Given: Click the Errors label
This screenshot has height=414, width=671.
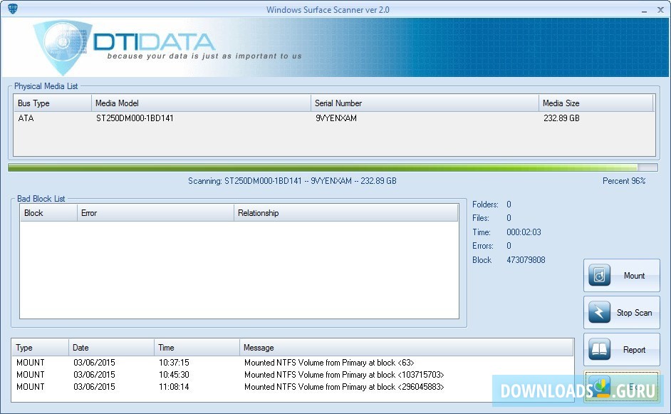Looking at the screenshot, I should click(483, 246).
